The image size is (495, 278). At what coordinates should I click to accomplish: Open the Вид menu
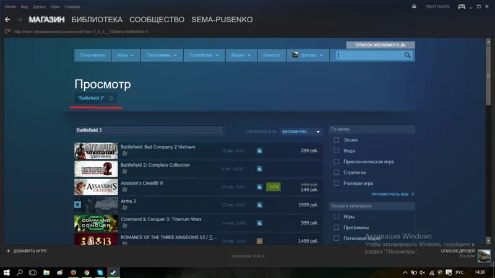[24, 7]
